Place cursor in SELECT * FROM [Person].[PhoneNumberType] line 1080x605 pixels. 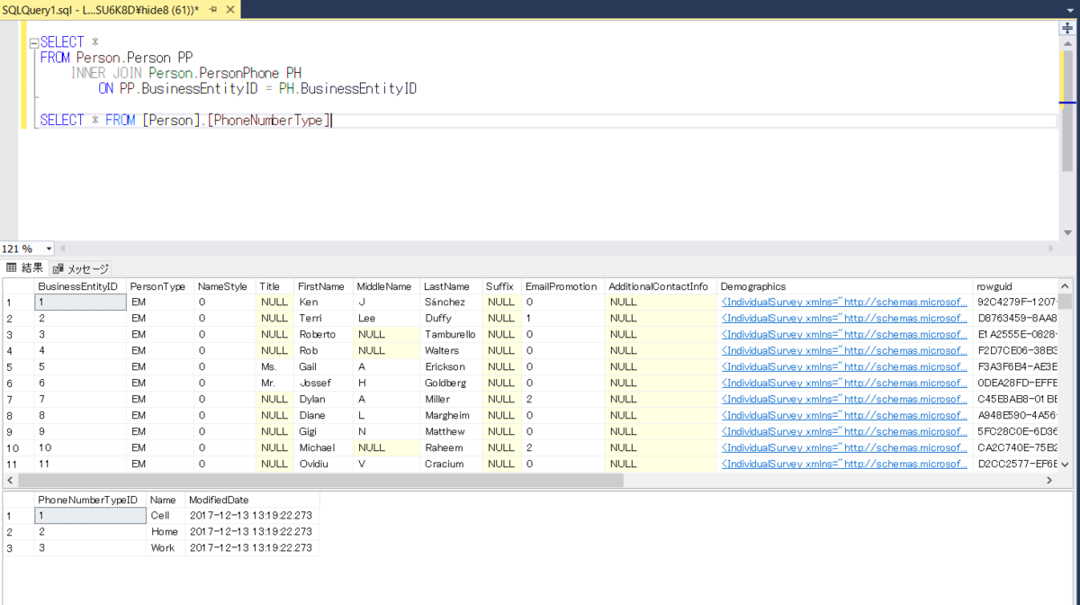tap(186, 121)
